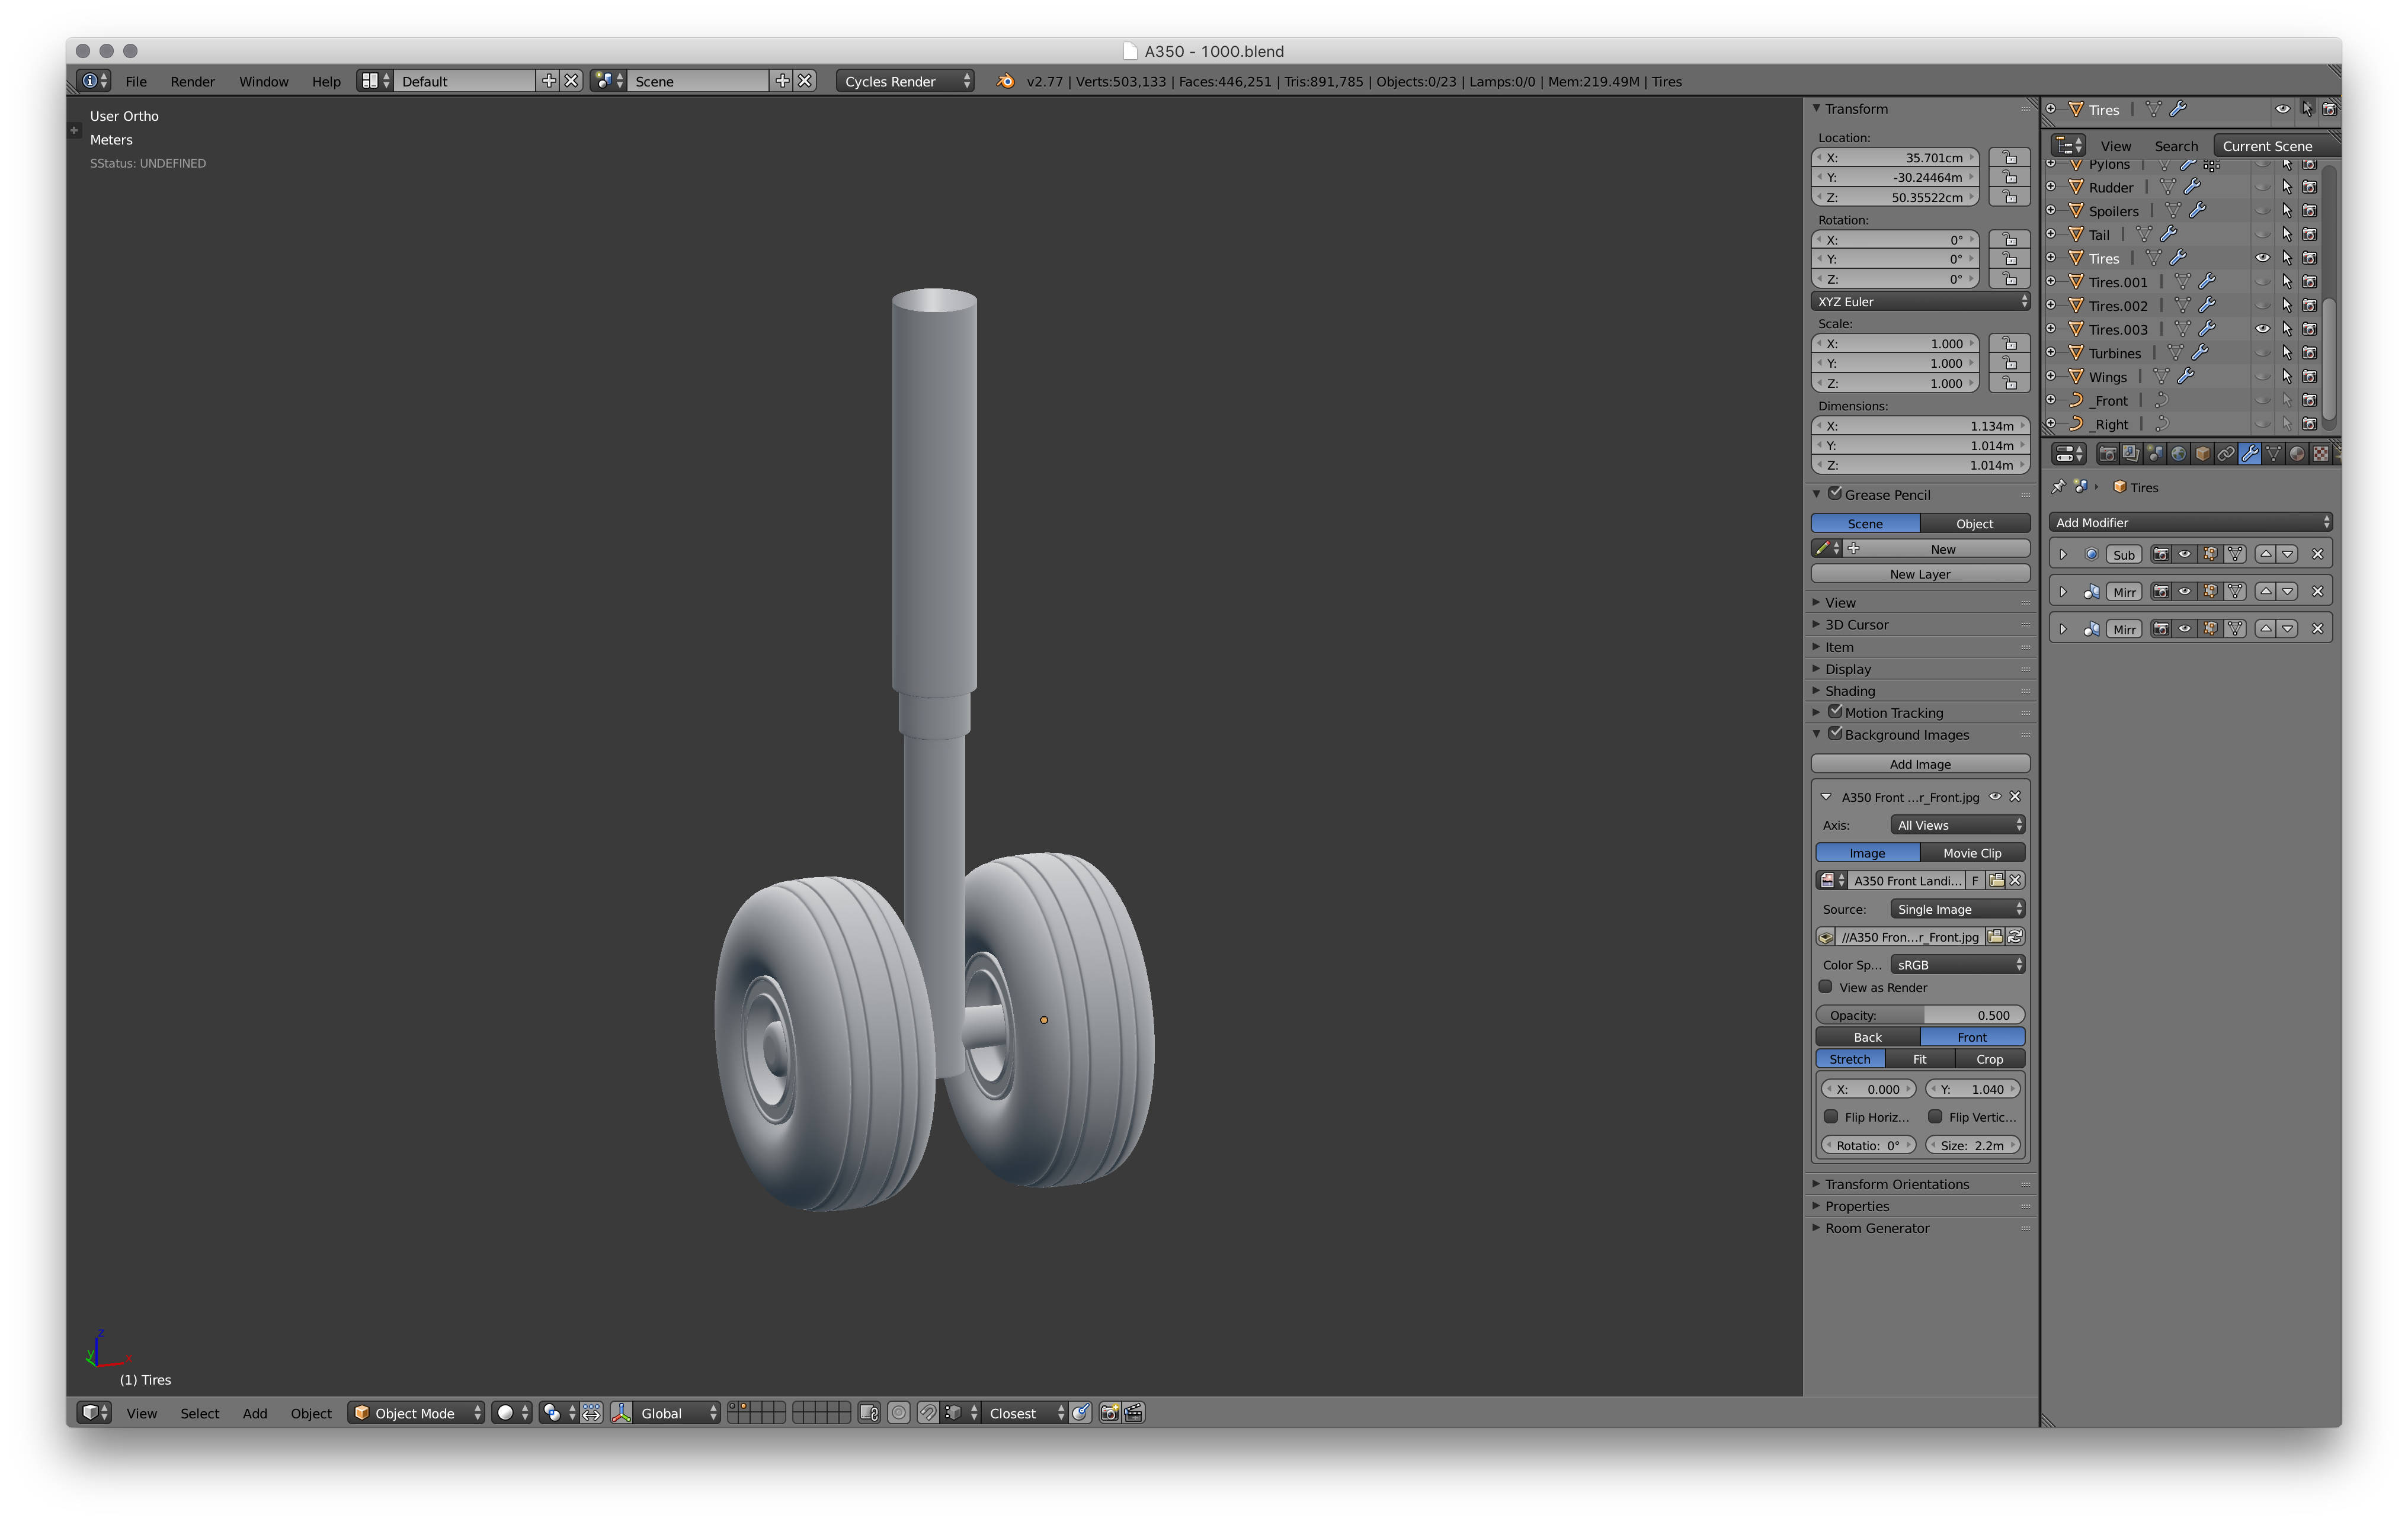This screenshot has height=1522, width=2408.
Task: Toggle the Flip Horizontally checkbox
Action: pyautogui.click(x=1831, y=1118)
